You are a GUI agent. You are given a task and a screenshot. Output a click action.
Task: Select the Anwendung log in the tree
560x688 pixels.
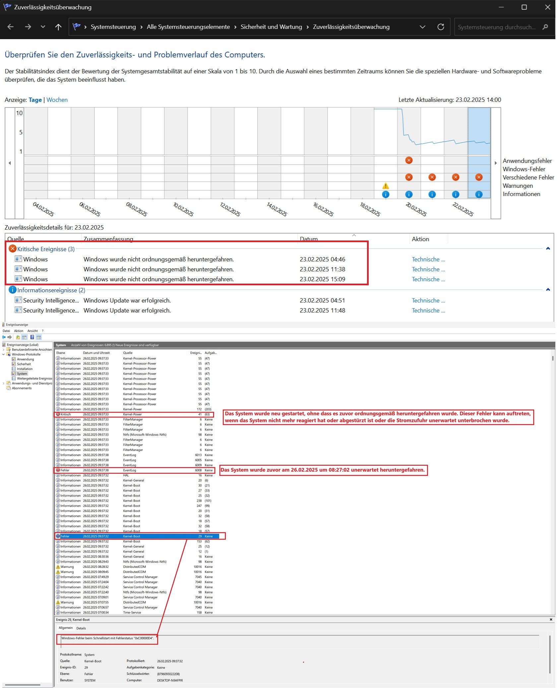coord(25,359)
